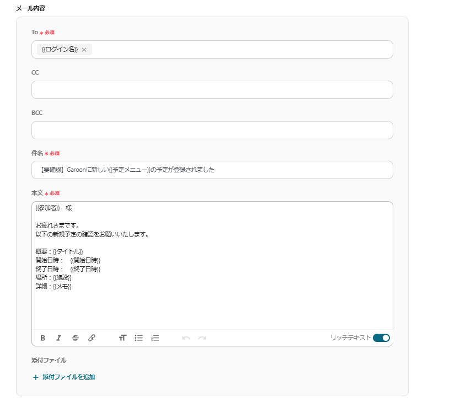Insert a numbered list
This screenshot has height=405, width=460.
point(155,338)
